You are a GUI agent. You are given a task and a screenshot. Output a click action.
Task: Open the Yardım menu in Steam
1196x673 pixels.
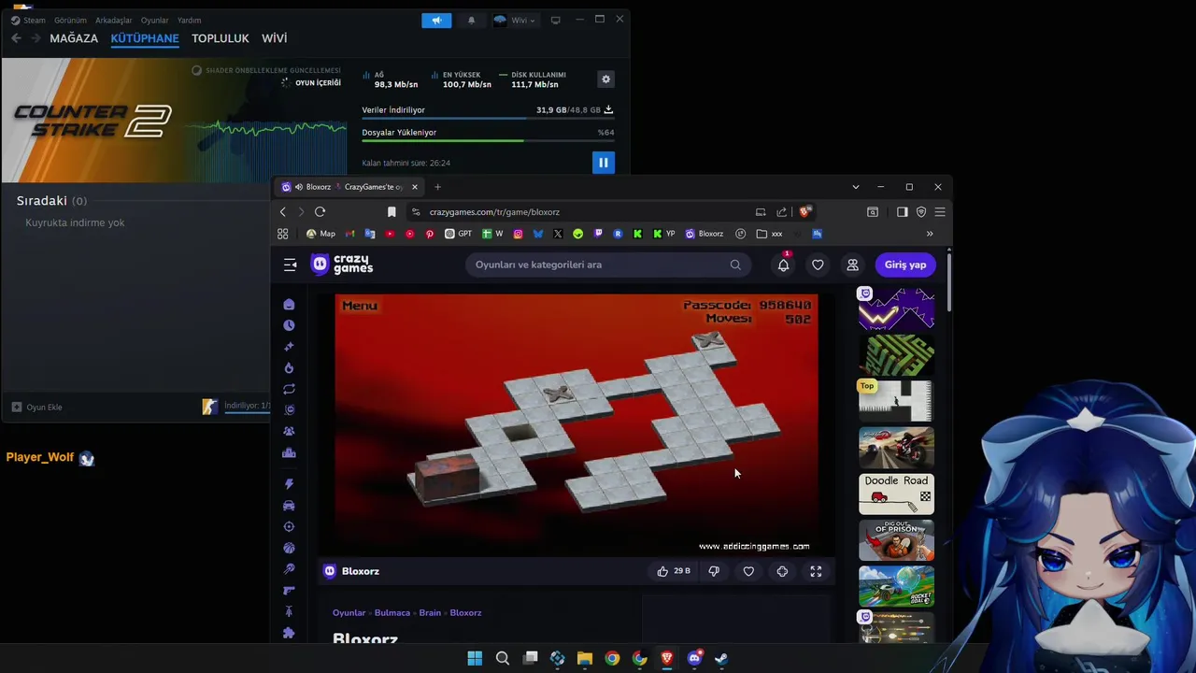pyautogui.click(x=190, y=20)
